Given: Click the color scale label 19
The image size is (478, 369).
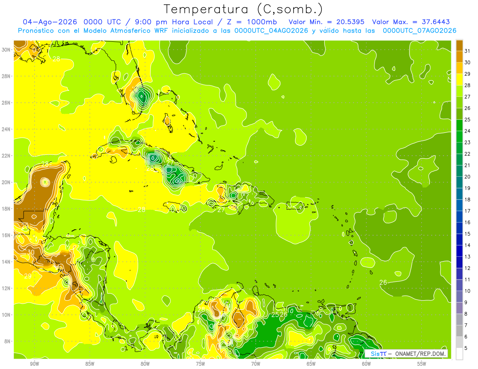Looking at the screenshot, I should pos(467,188).
